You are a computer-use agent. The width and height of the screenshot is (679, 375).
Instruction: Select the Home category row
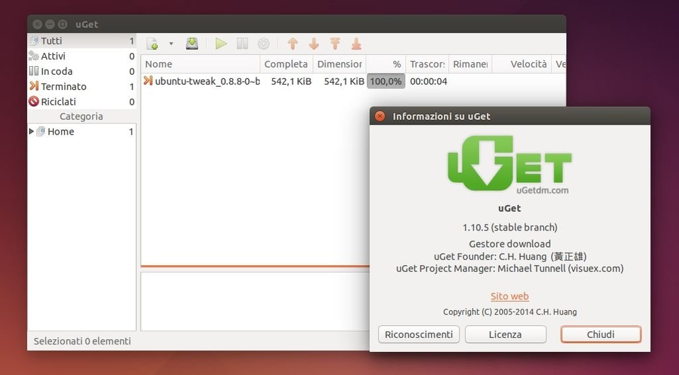point(82,131)
